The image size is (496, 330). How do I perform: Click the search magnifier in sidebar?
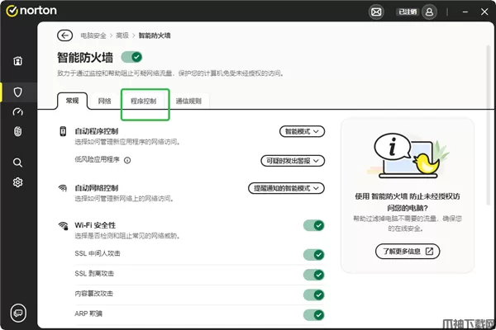pyautogui.click(x=17, y=163)
